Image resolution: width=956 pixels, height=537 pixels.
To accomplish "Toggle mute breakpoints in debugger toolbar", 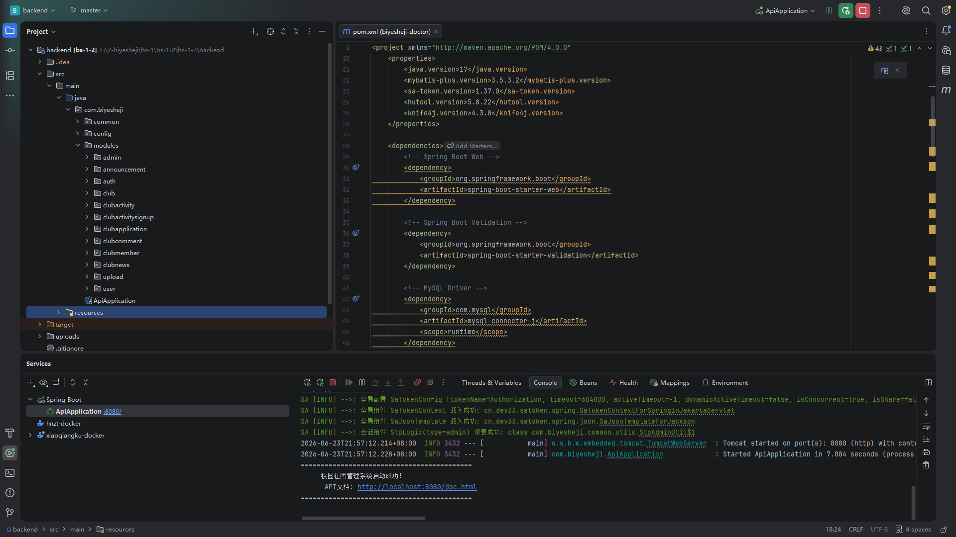I will pos(430,382).
